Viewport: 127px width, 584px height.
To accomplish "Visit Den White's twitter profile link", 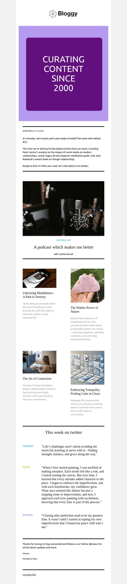I will (x=28, y=515).
